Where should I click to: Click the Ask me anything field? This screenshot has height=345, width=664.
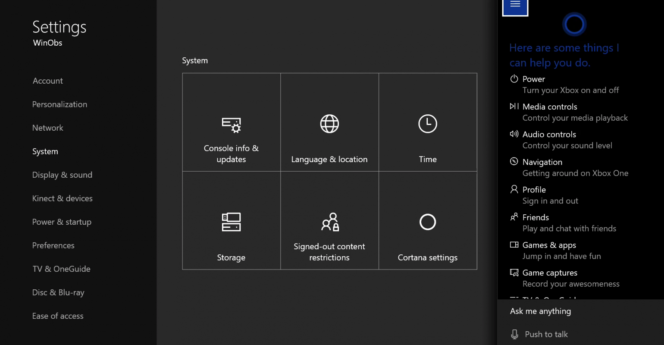click(x=540, y=311)
